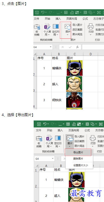Open 插入 tab in step 3 screenshot
Viewport: 104px width, 202px height.
[x=58, y=19]
